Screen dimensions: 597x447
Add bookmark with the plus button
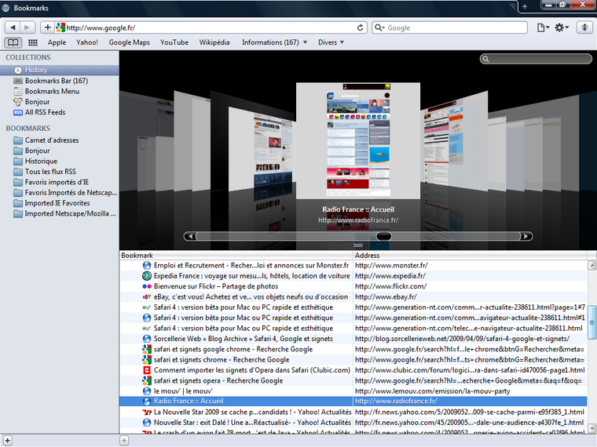click(x=47, y=27)
